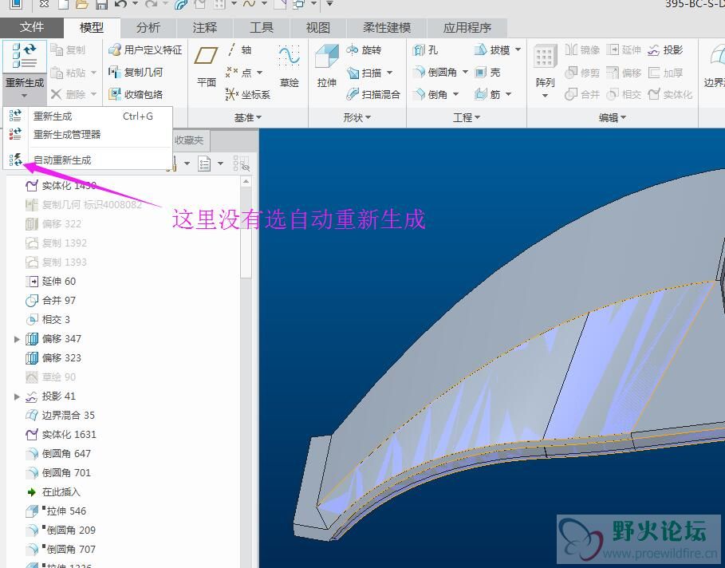Click the model tree scrollbar up arrow
The width and height of the screenshot is (725, 568).
[246, 182]
